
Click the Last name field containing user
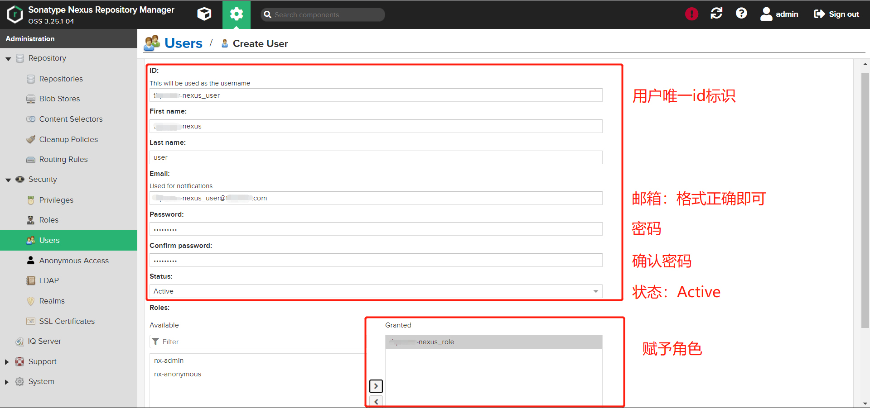pyautogui.click(x=376, y=157)
